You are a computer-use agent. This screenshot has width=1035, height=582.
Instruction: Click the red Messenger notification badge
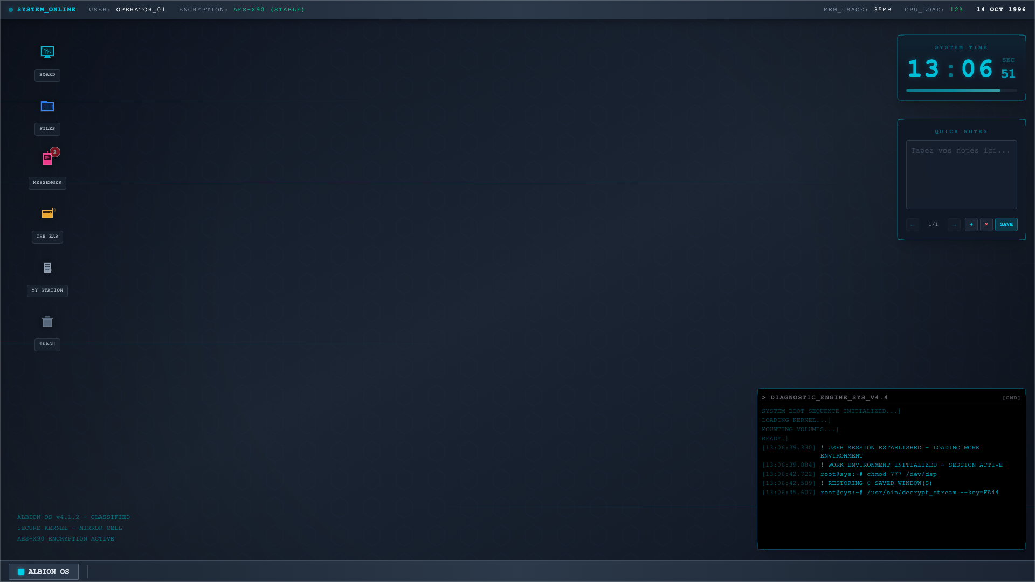coord(55,152)
